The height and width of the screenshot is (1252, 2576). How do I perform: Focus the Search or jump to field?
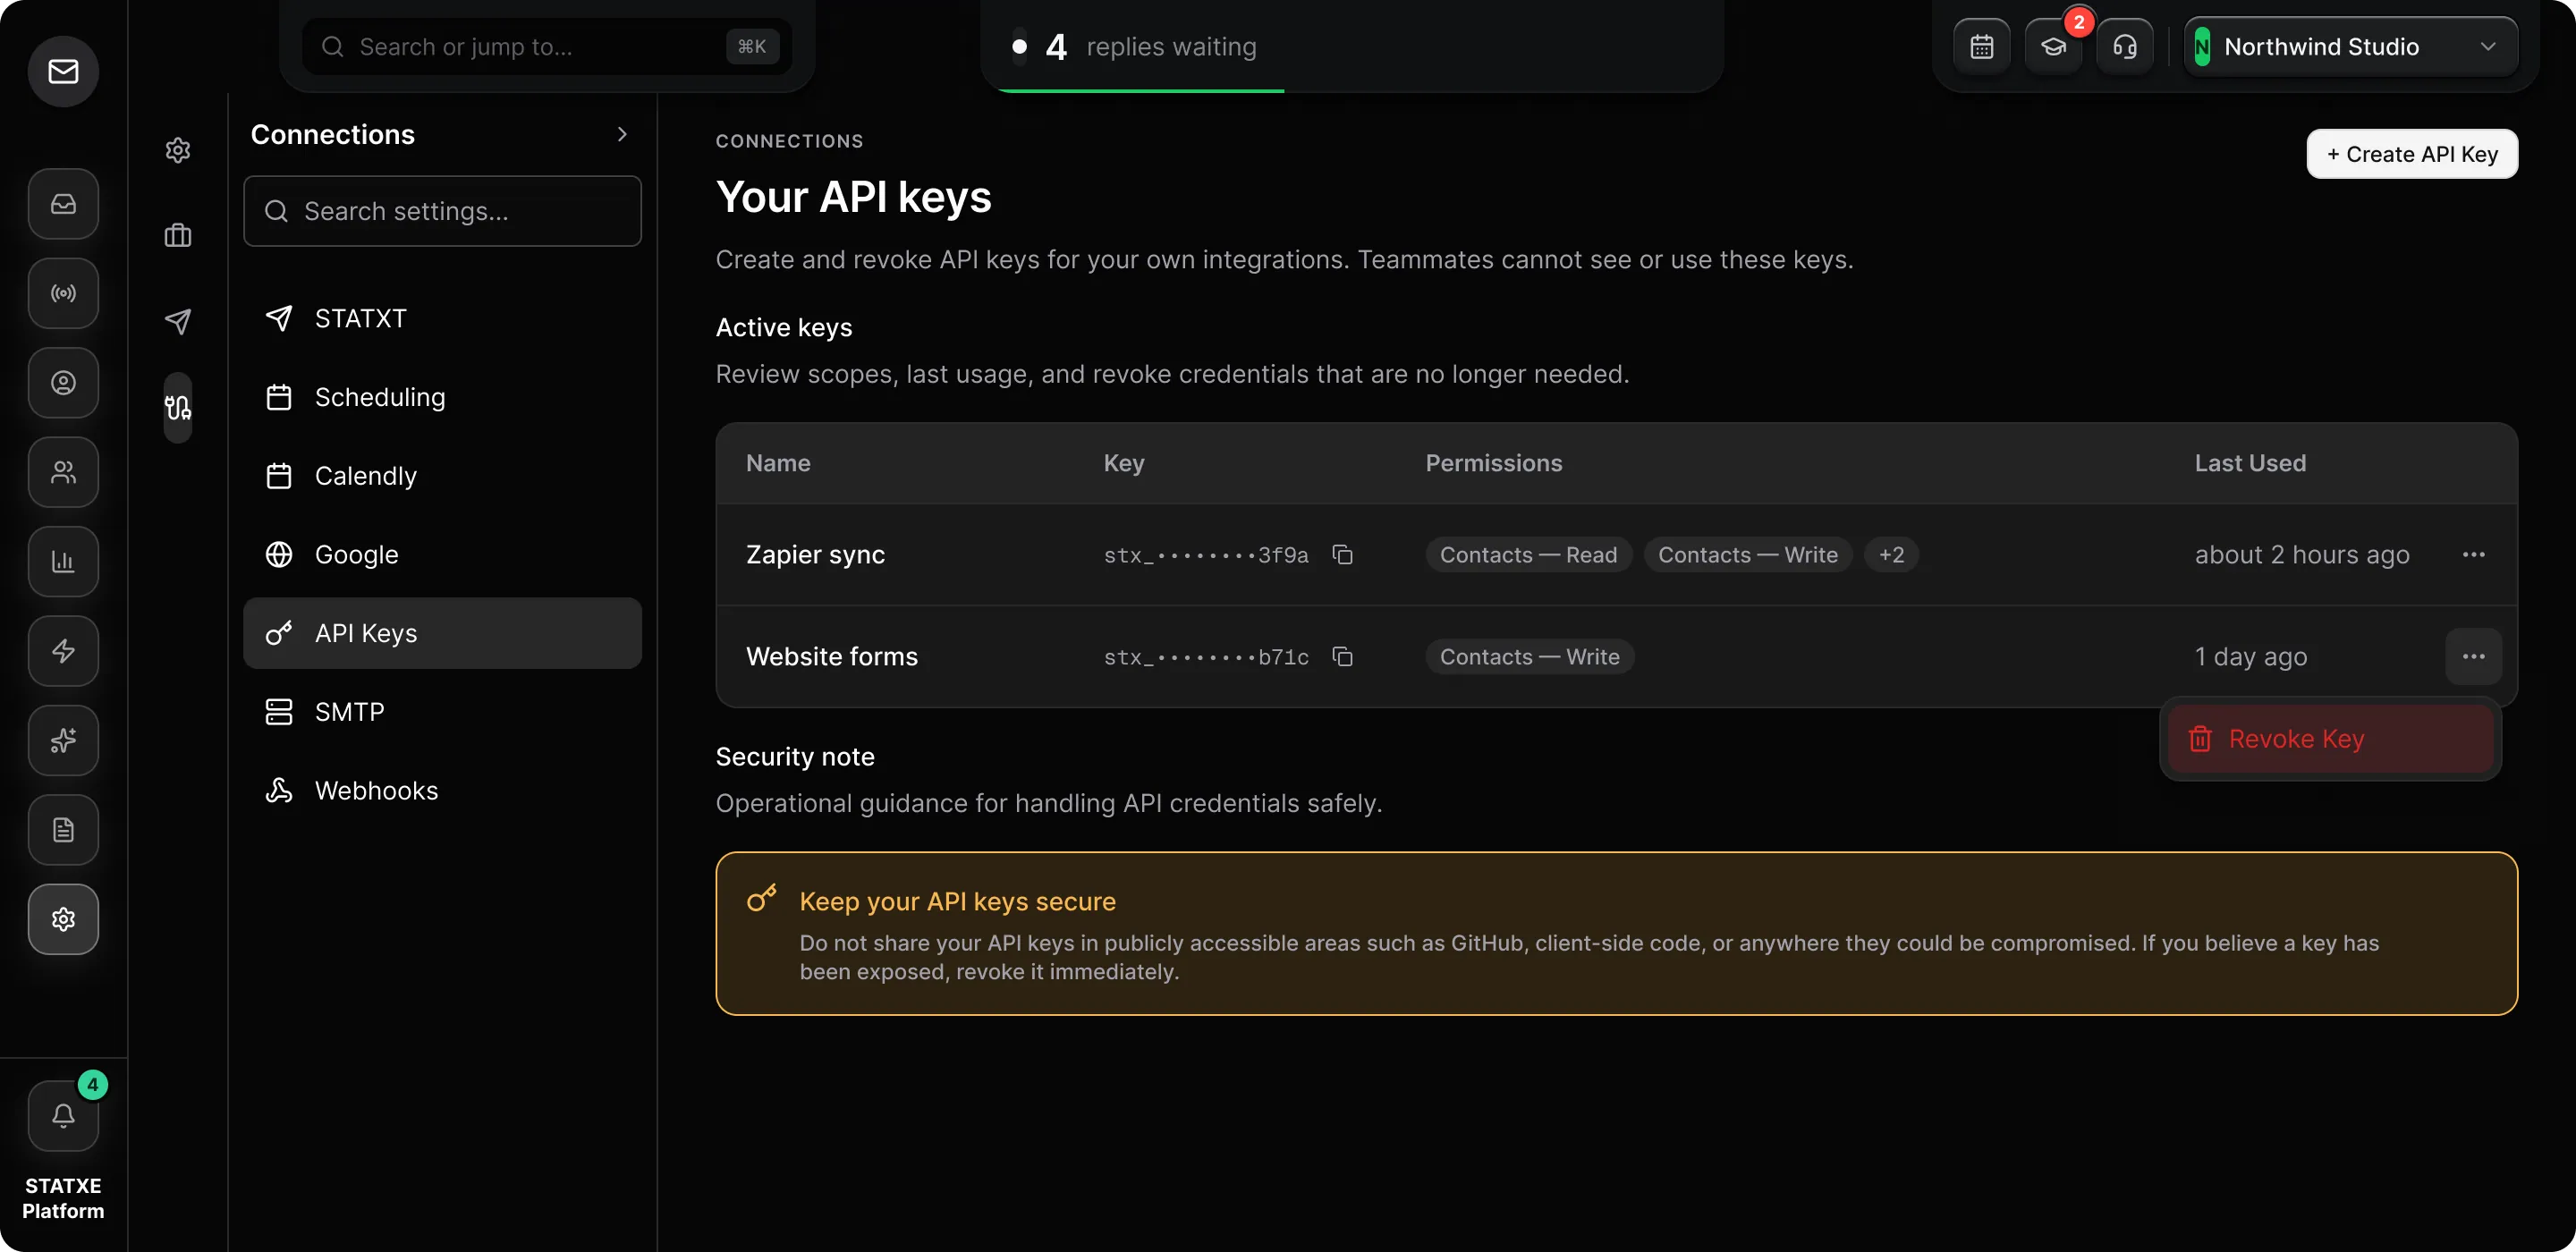(547, 47)
